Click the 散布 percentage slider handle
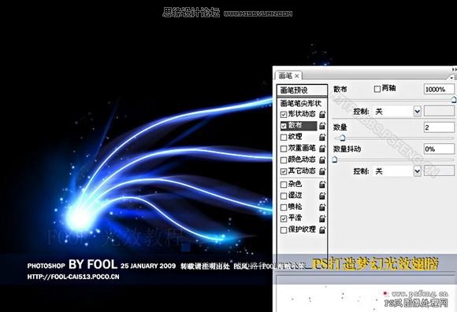The height and width of the screenshot is (312, 457). click(x=454, y=100)
